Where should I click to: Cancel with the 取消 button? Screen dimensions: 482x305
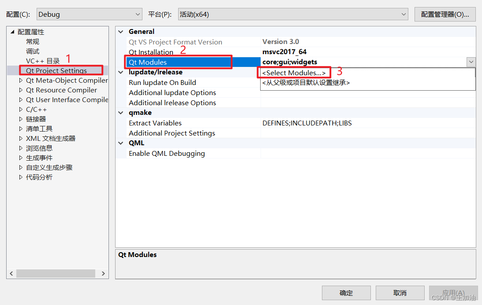[400, 293]
